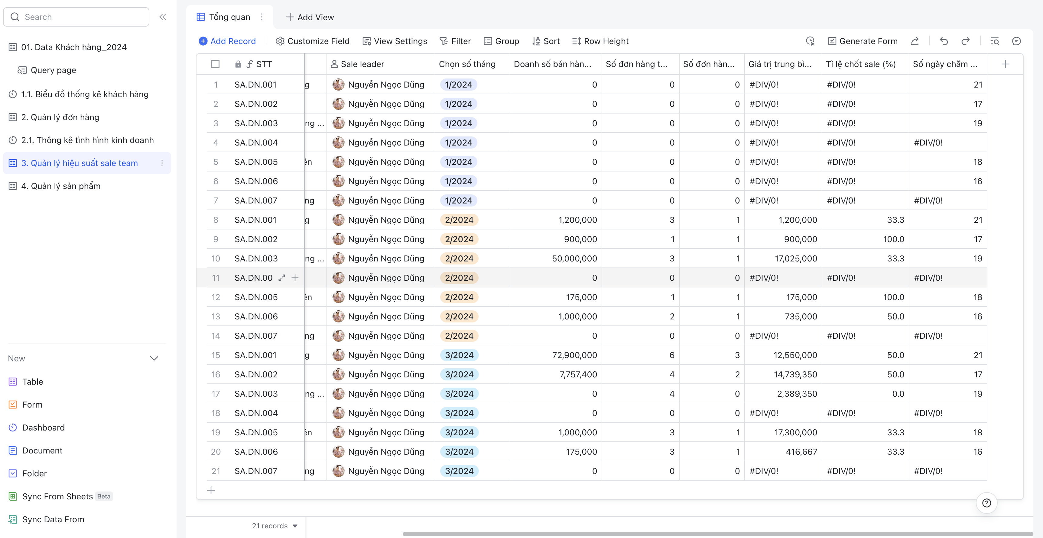Screen dimensions: 1043x538
Task: Open the Số ngày chăm column header
Action: click(x=948, y=64)
